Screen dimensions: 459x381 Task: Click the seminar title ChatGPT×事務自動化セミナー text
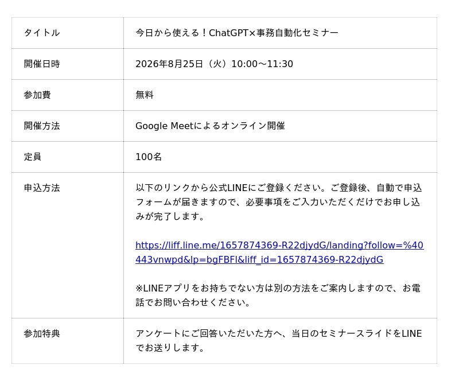(274, 33)
